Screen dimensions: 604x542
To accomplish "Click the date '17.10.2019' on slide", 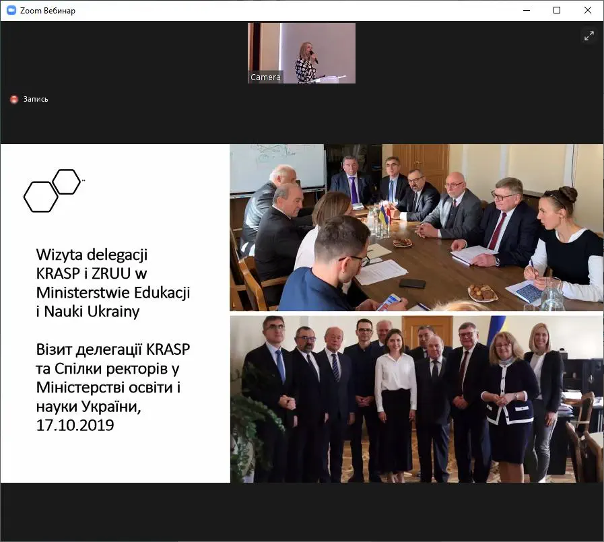I will pyautogui.click(x=75, y=426).
